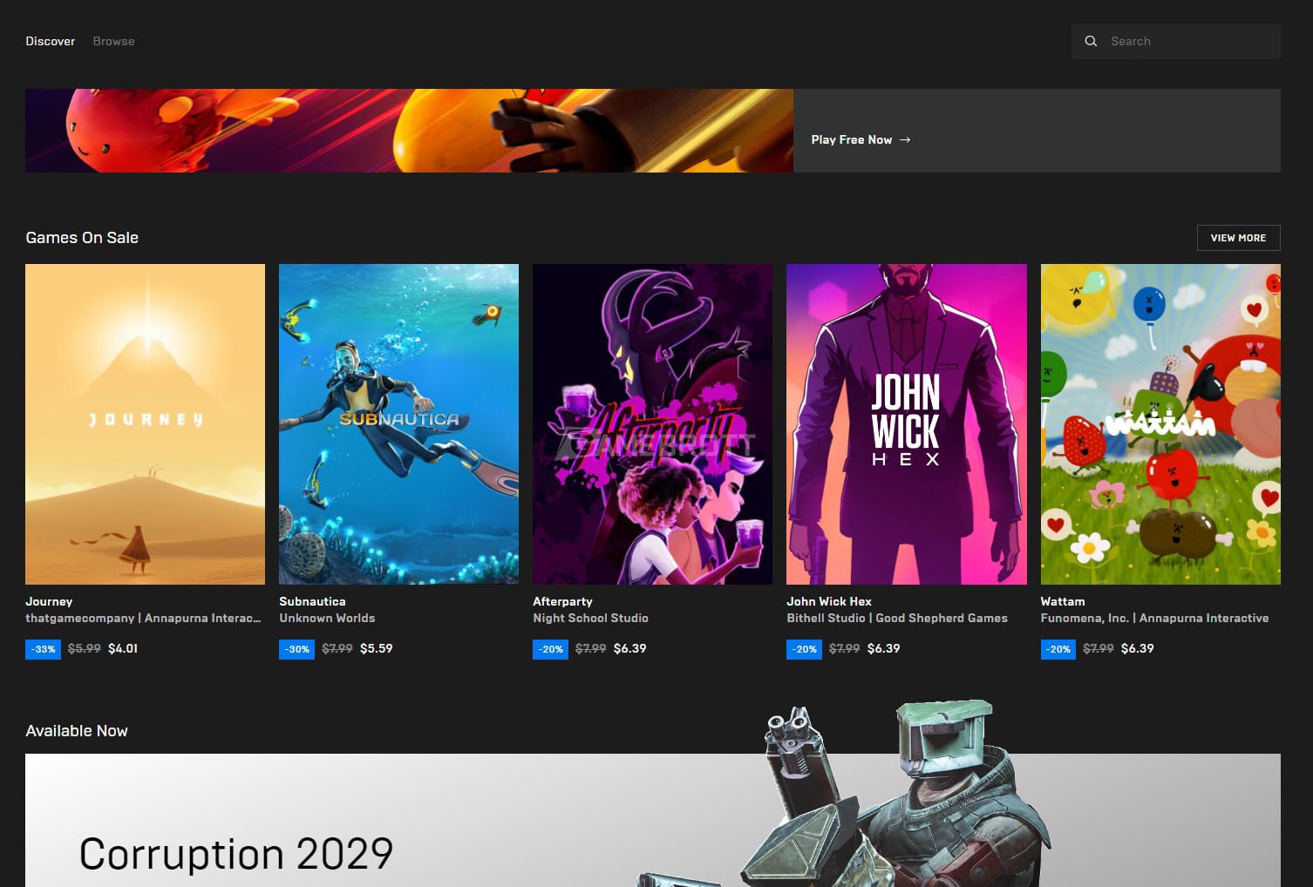Open the Wattam game cover
Viewport: 1313px width, 887px height.
[x=1160, y=424]
